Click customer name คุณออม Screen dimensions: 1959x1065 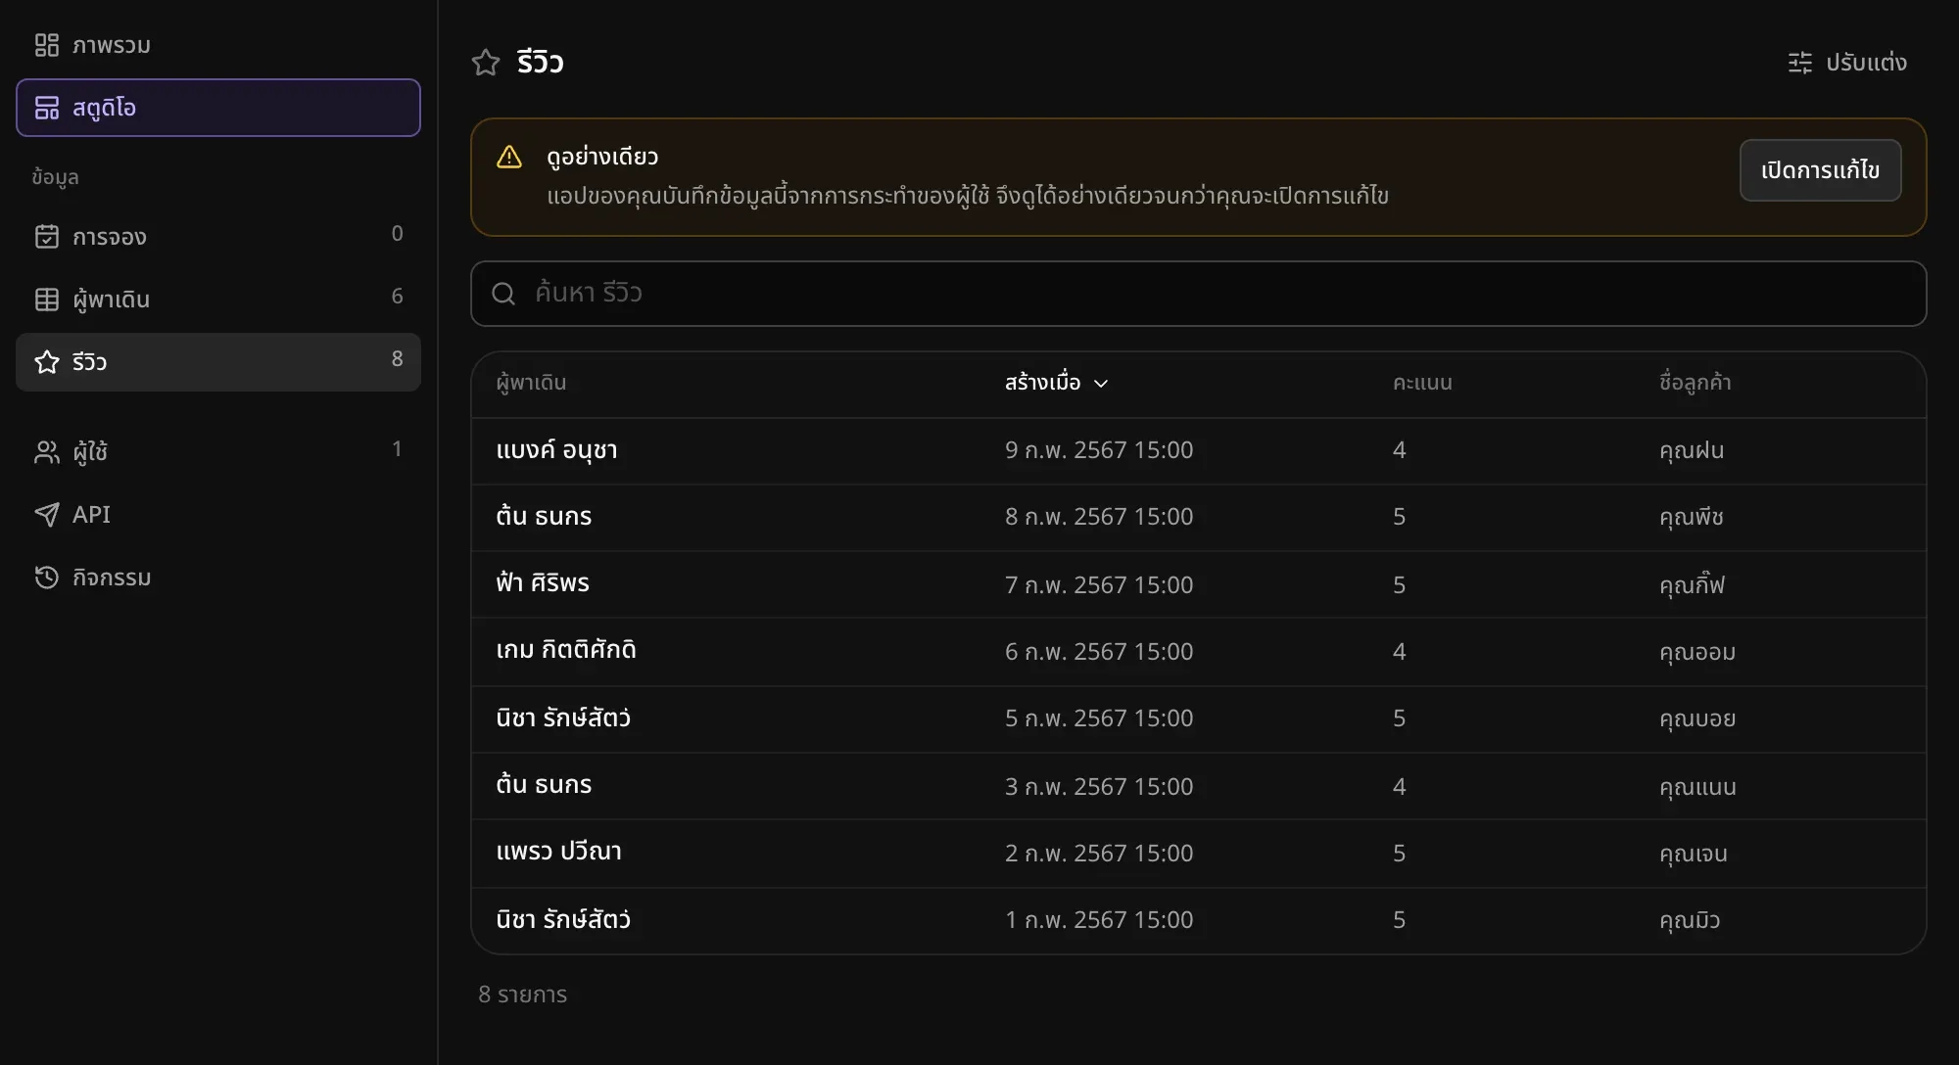pos(1697,652)
